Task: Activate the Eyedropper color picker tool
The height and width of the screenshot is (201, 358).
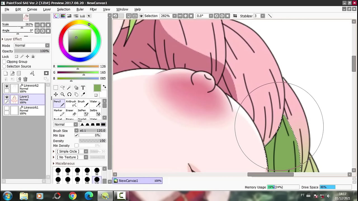Action: coord(83,95)
